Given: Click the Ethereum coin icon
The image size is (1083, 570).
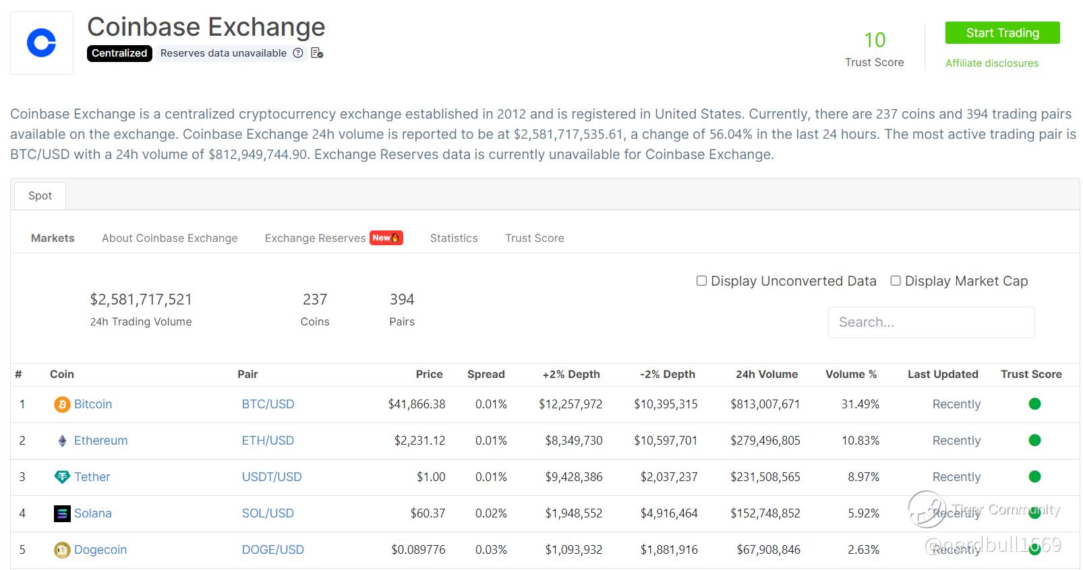Looking at the screenshot, I should click(x=62, y=441).
